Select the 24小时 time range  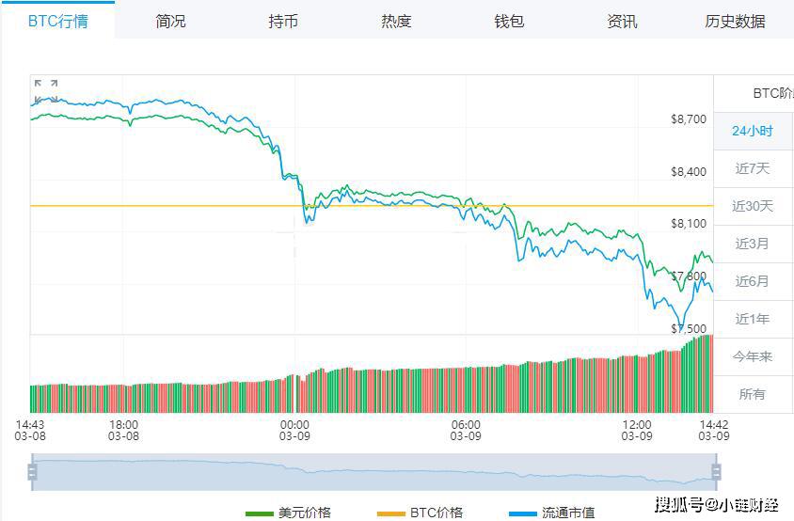[753, 131]
